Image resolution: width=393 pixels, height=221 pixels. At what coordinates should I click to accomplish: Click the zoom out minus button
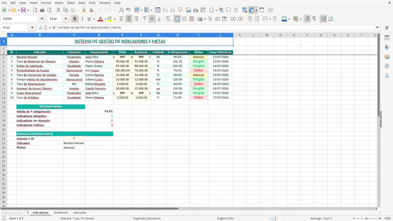tap(354, 218)
